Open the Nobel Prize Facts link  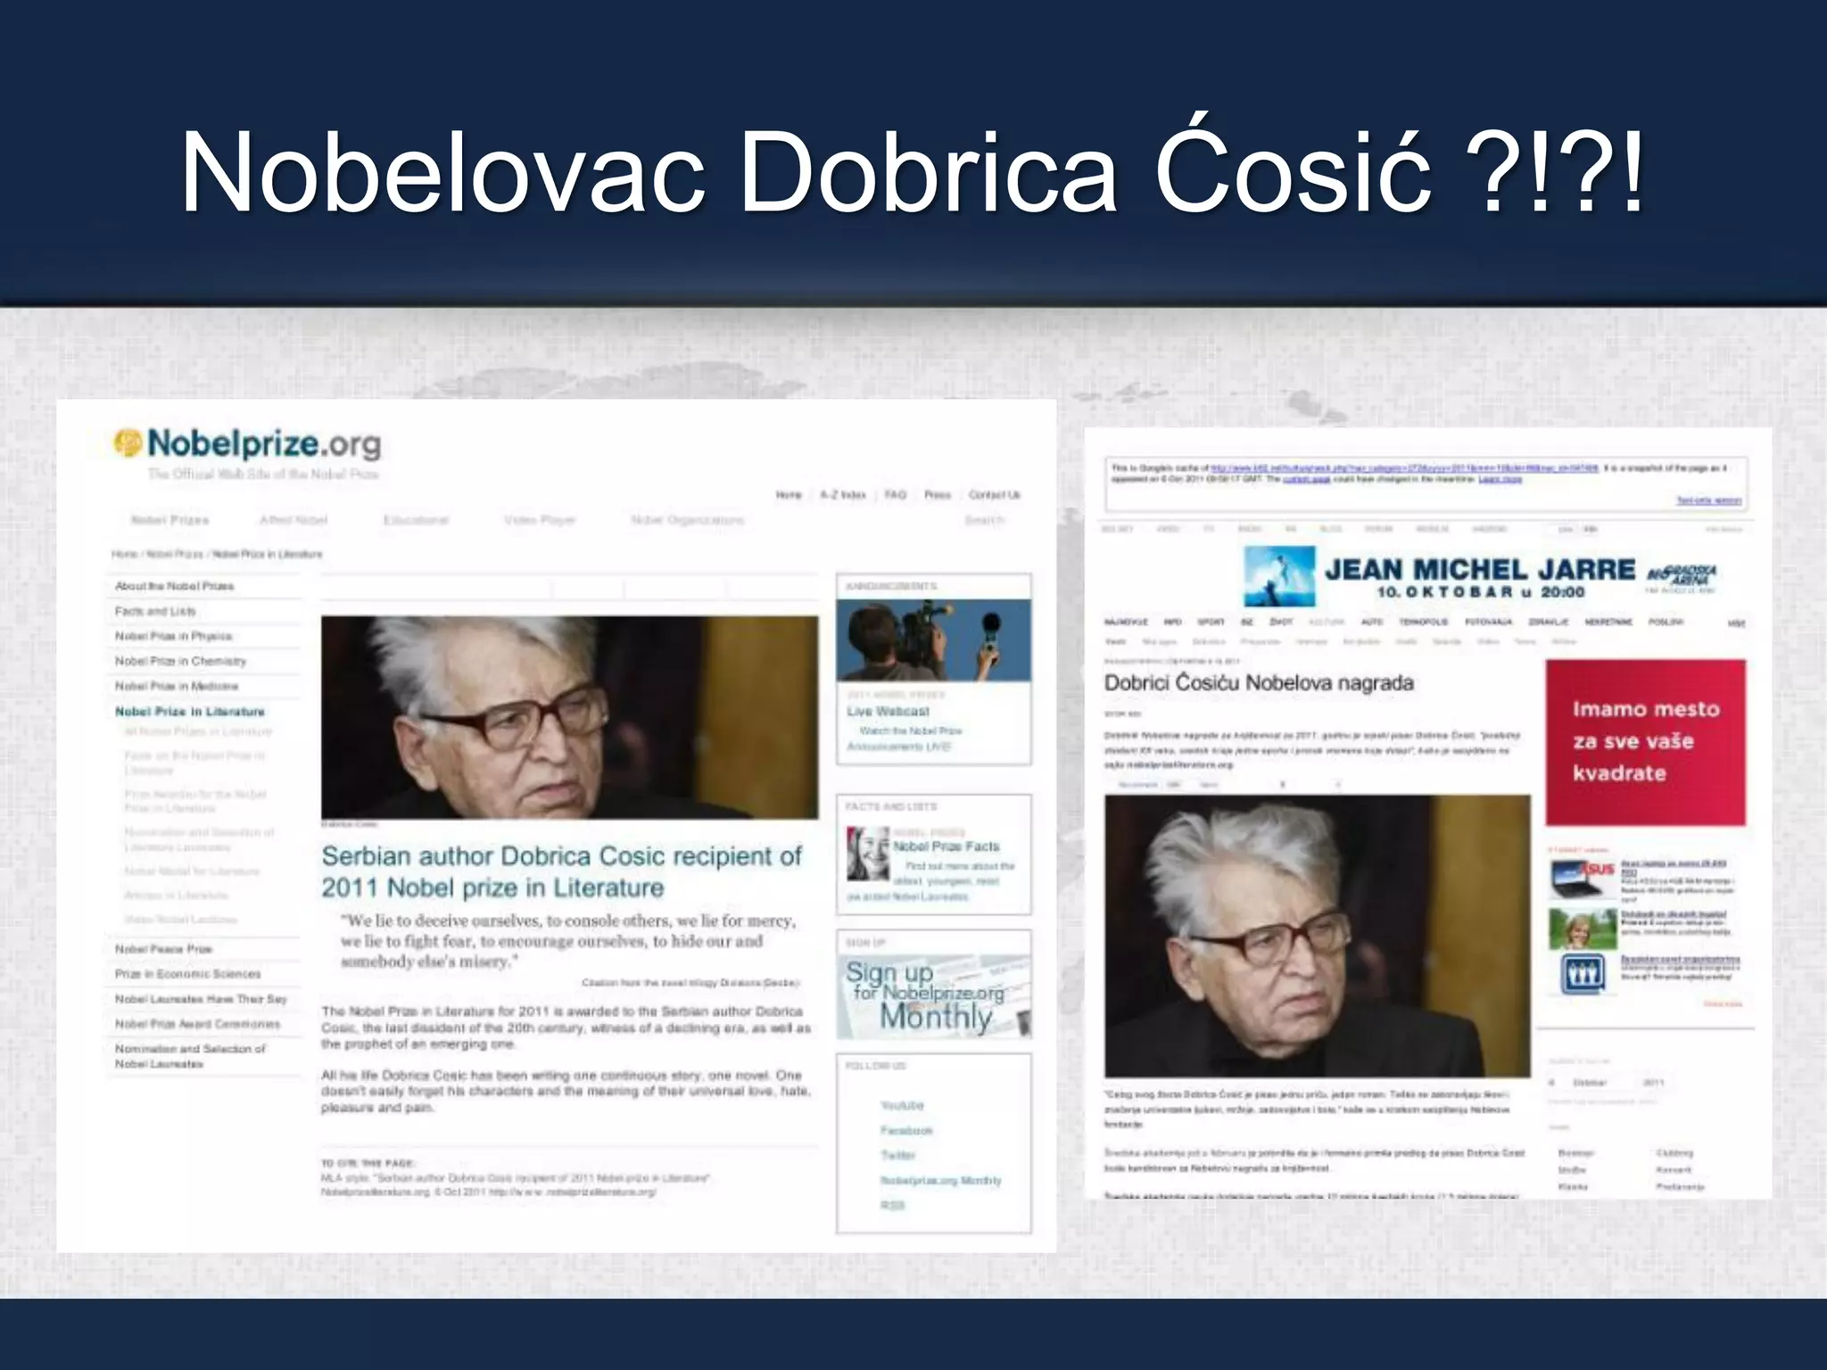[947, 846]
